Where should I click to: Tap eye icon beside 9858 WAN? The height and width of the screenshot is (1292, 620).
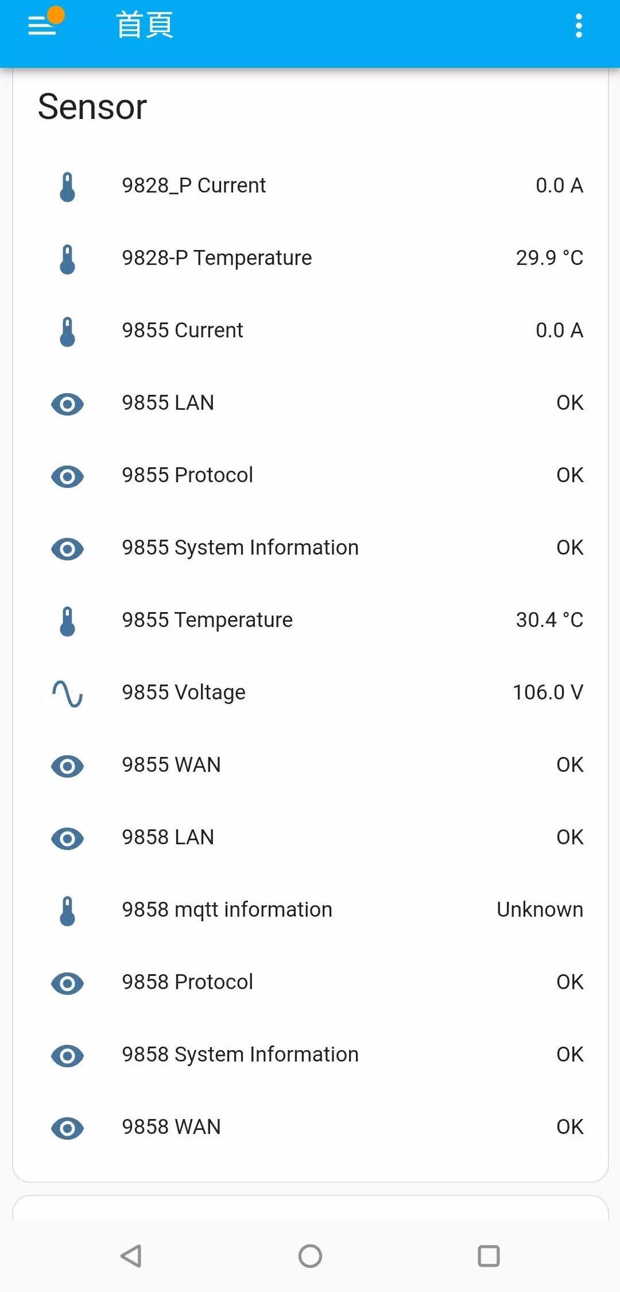[68, 1128]
